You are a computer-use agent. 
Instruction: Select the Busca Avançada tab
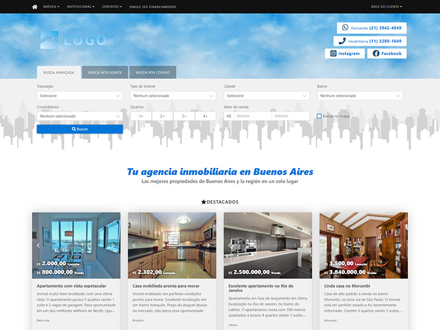59,73
